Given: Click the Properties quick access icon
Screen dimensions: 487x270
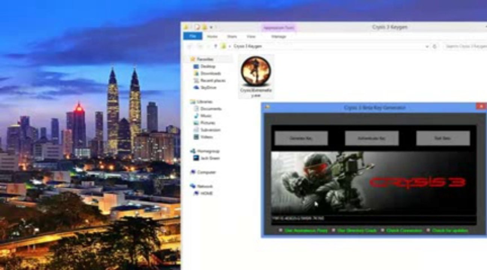Looking at the screenshot, I should click(x=197, y=27).
